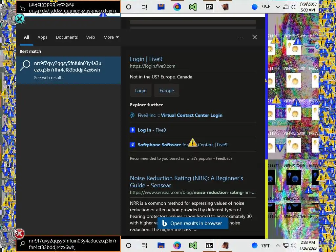Expand the hidden system tray icons chevron
The image size is (336, 252).
click(278, 245)
